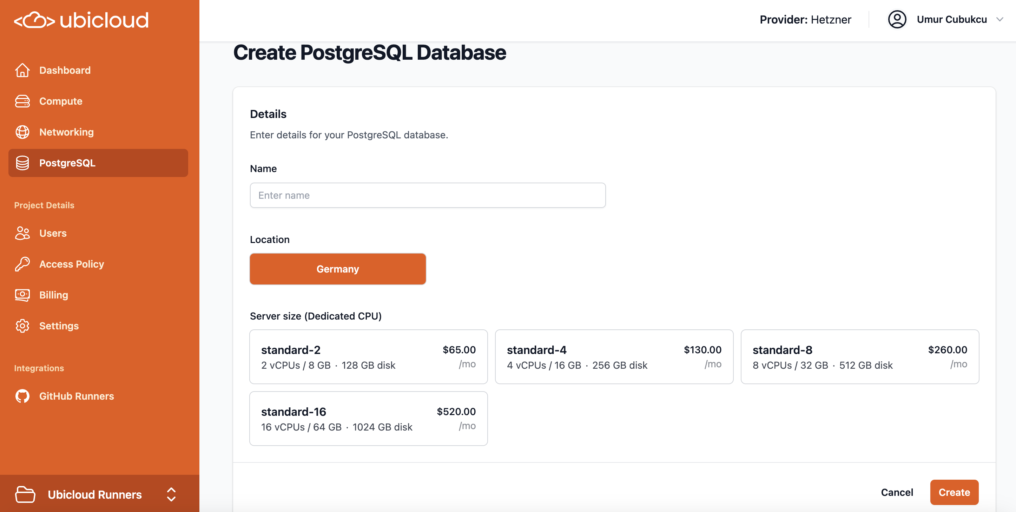Click the Billing money icon
This screenshot has width=1016, height=512.
(x=22, y=295)
